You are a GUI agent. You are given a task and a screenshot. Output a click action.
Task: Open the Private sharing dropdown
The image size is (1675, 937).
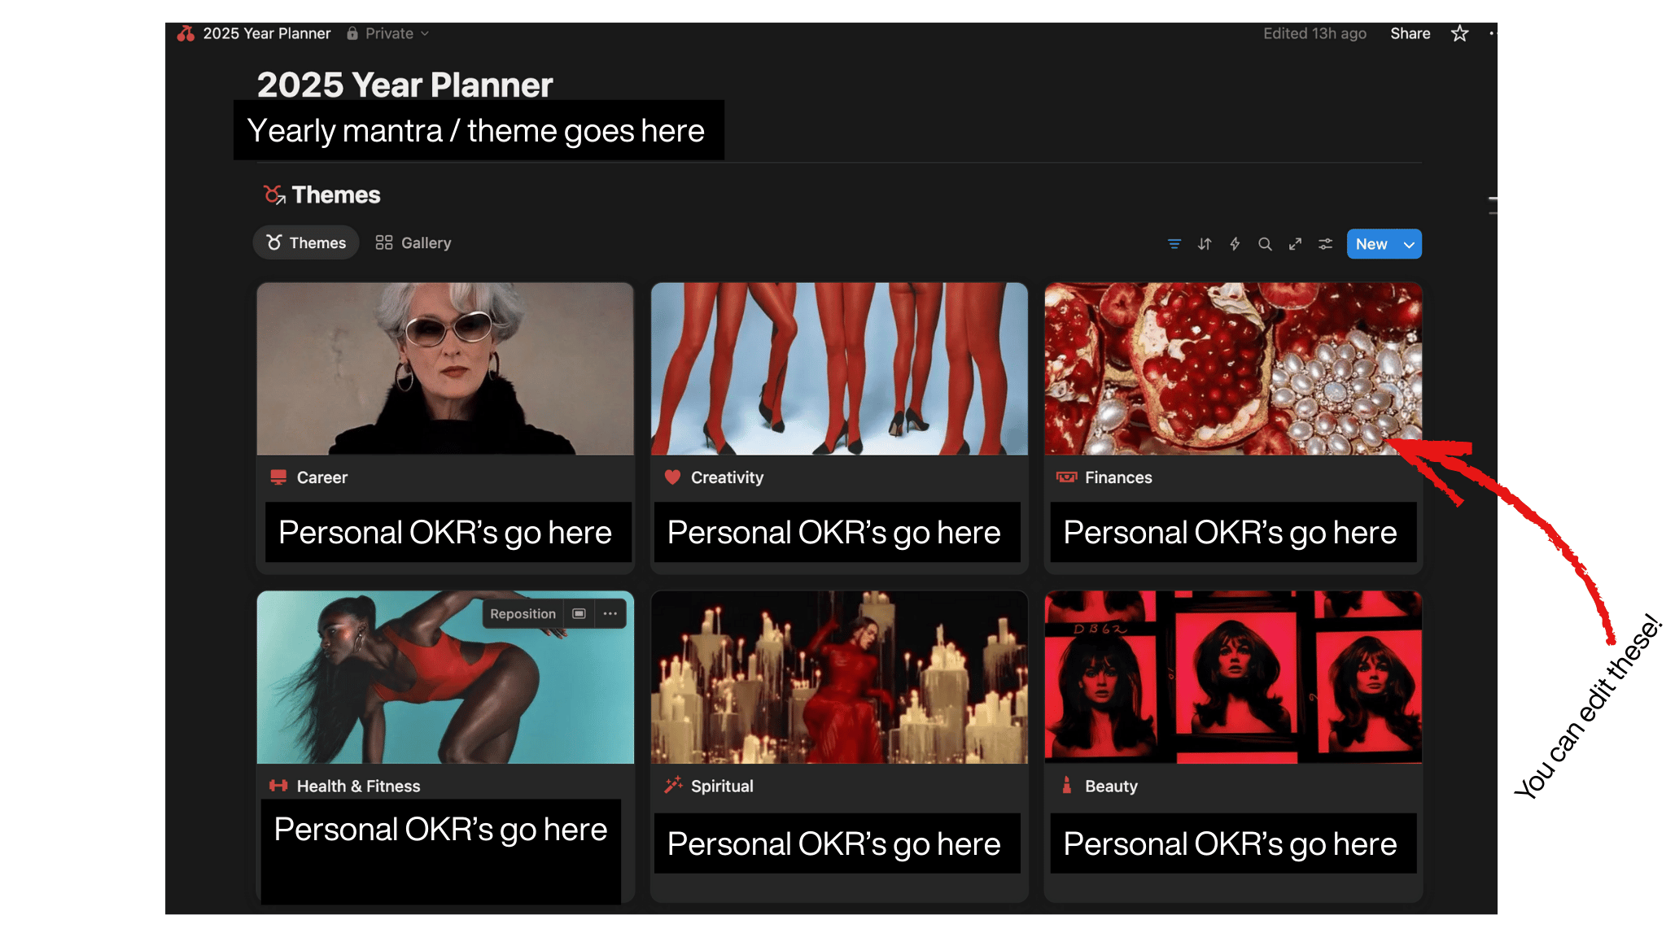pyautogui.click(x=388, y=33)
